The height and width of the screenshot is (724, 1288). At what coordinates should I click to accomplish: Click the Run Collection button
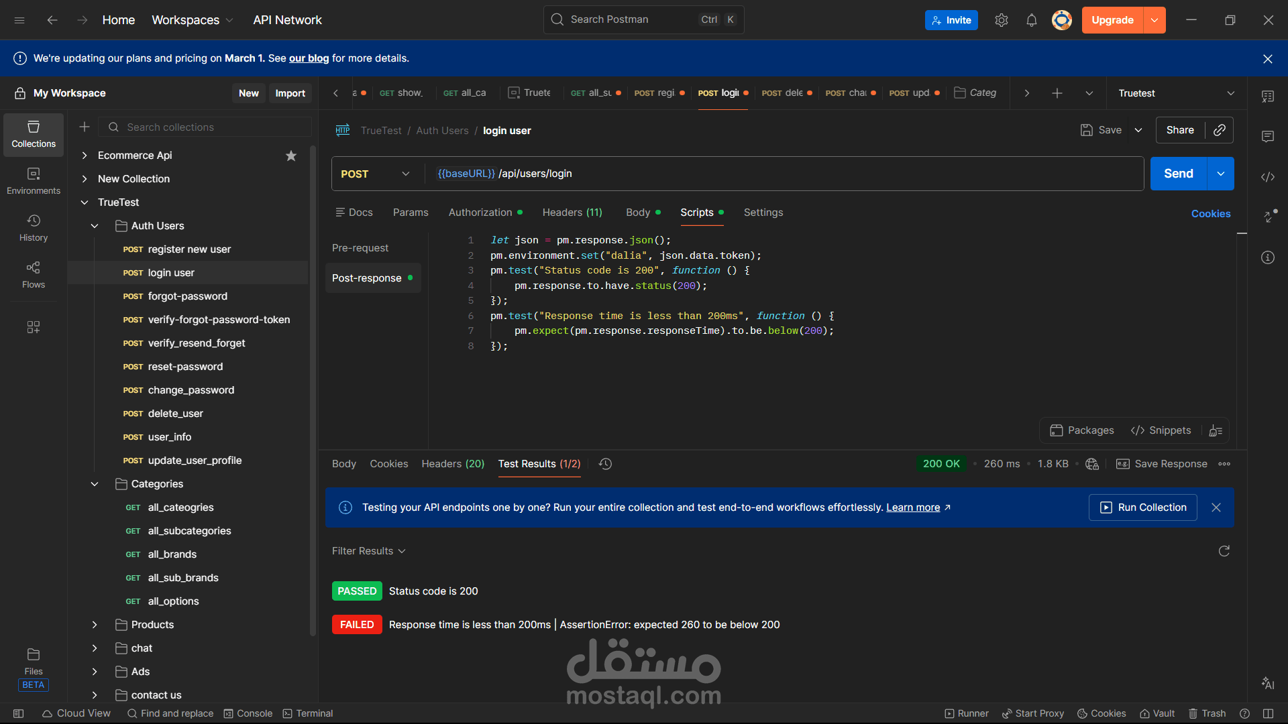coord(1142,507)
